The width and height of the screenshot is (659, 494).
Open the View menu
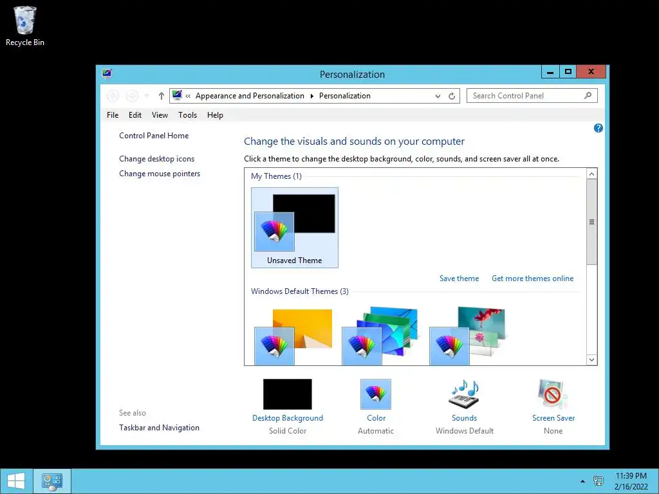(x=160, y=115)
